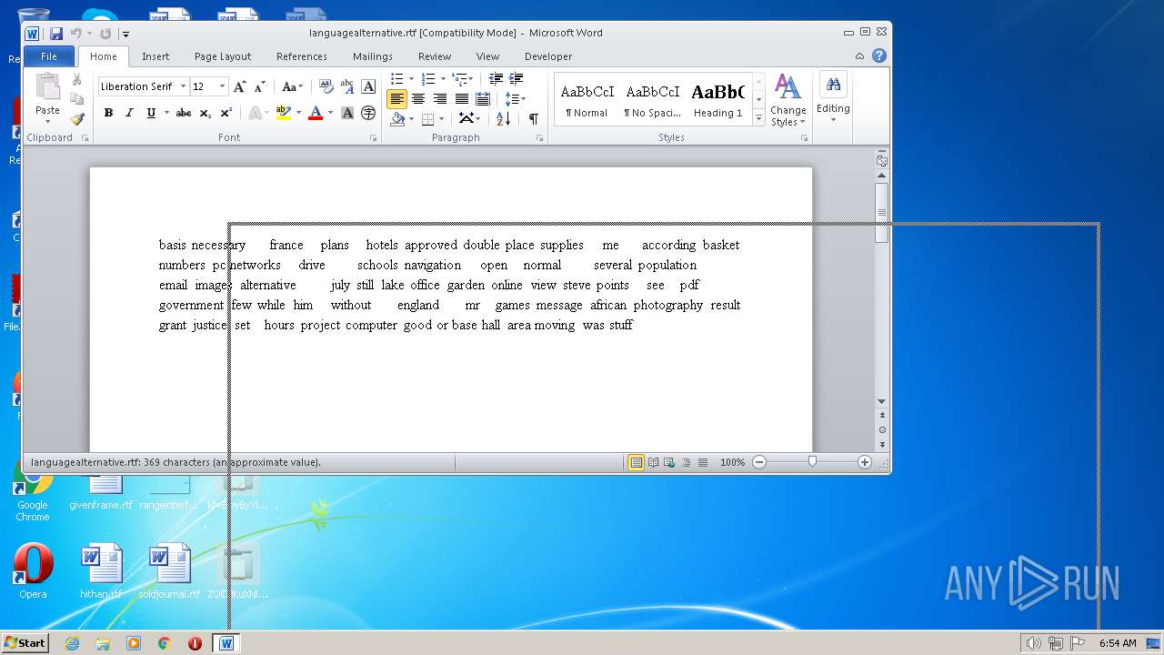This screenshot has width=1164, height=655.
Task: Switch to Mailings tab
Action: pyautogui.click(x=373, y=56)
